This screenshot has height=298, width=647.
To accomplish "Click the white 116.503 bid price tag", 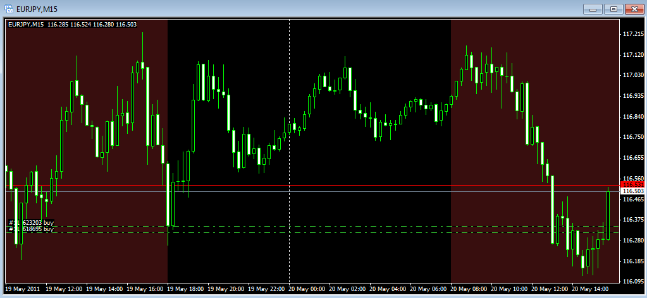I will 633,191.
